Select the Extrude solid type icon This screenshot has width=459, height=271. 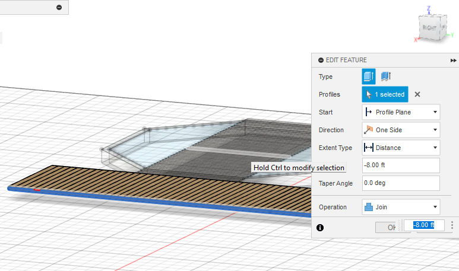(369, 76)
